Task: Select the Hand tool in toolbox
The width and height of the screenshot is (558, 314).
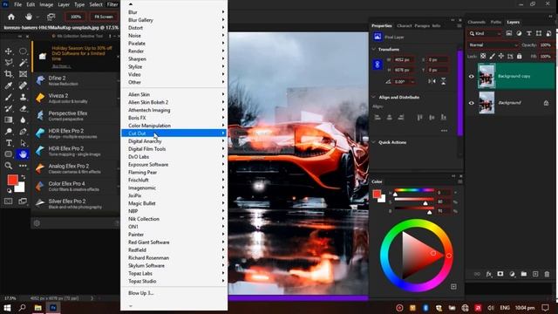Action: click(23, 154)
